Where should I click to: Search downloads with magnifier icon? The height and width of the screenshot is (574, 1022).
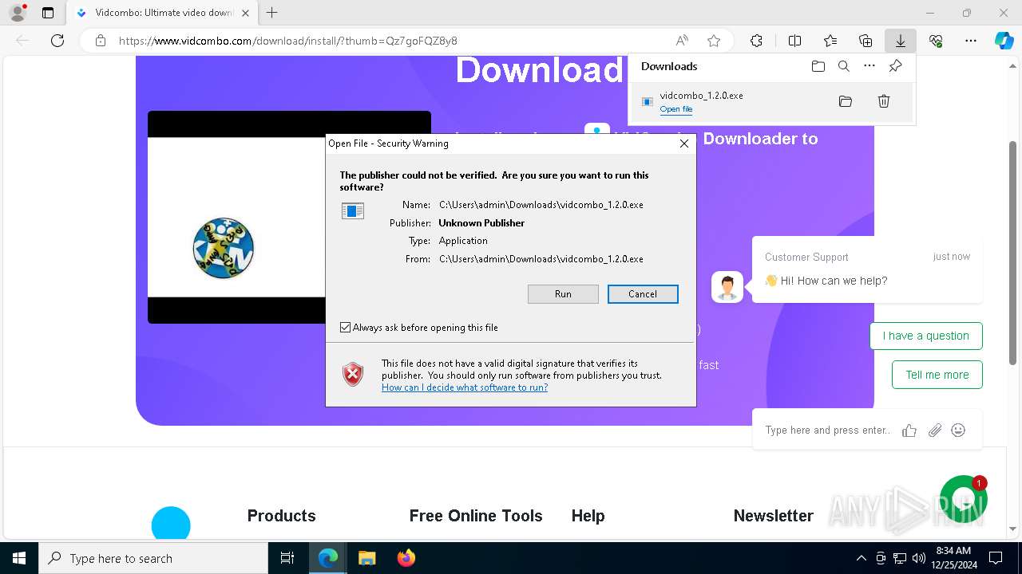point(844,66)
